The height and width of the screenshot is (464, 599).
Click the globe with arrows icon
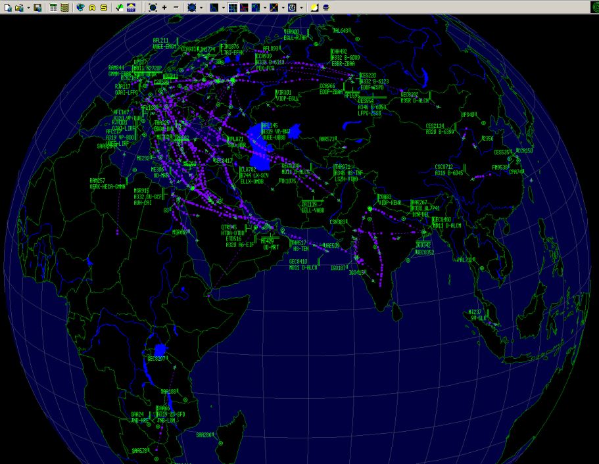tap(81, 7)
